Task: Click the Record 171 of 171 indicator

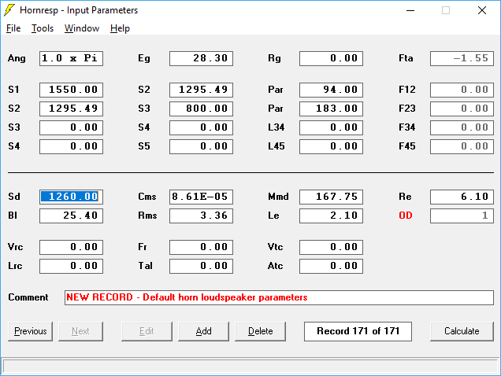Action: (358, 331)
